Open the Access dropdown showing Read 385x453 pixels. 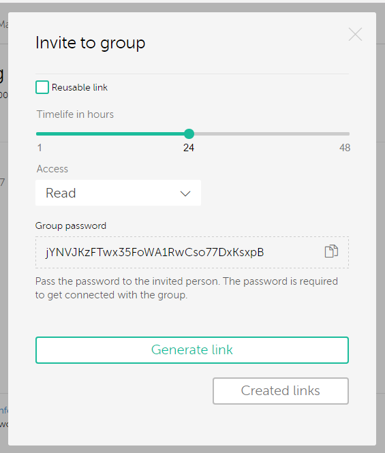pos(118,193)
